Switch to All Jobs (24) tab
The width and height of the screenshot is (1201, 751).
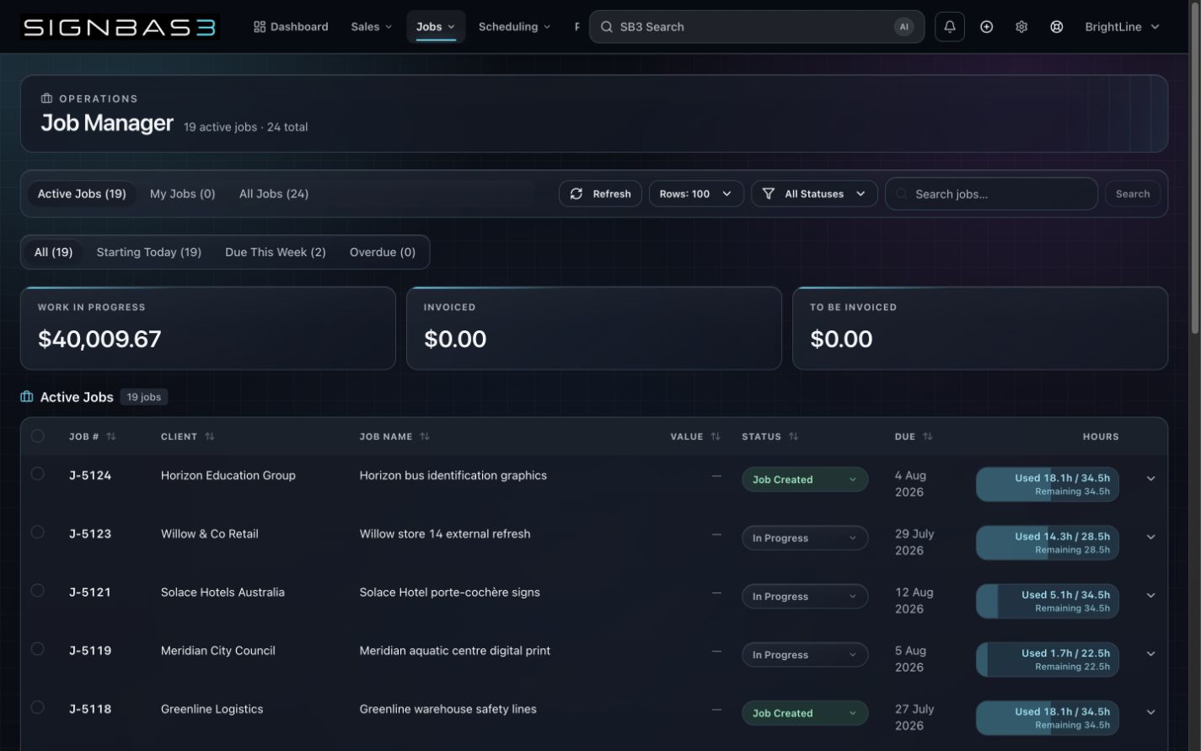[274, 194]
